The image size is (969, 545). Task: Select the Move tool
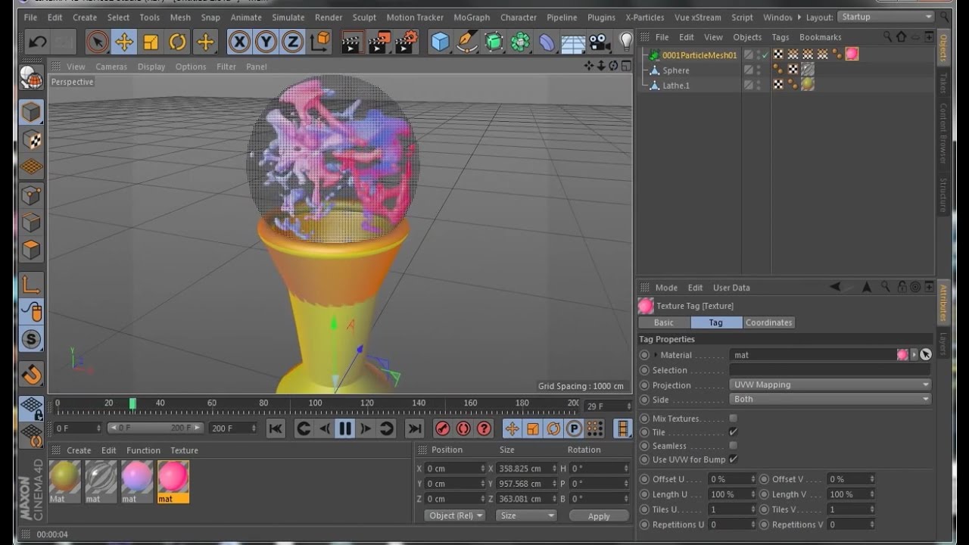tap(123, 42)
